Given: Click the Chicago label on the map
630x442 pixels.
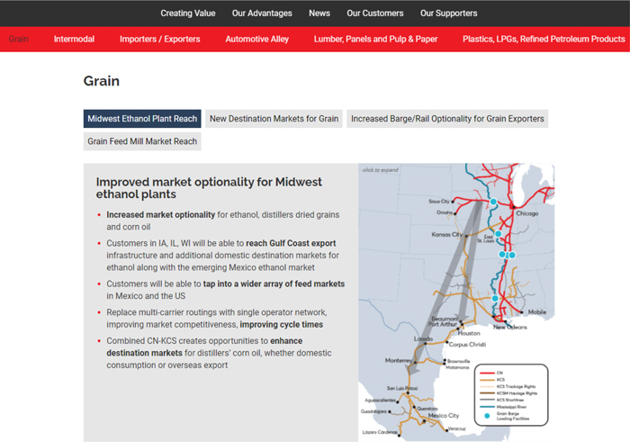Looking at the screenshot, I should point(526,213).
